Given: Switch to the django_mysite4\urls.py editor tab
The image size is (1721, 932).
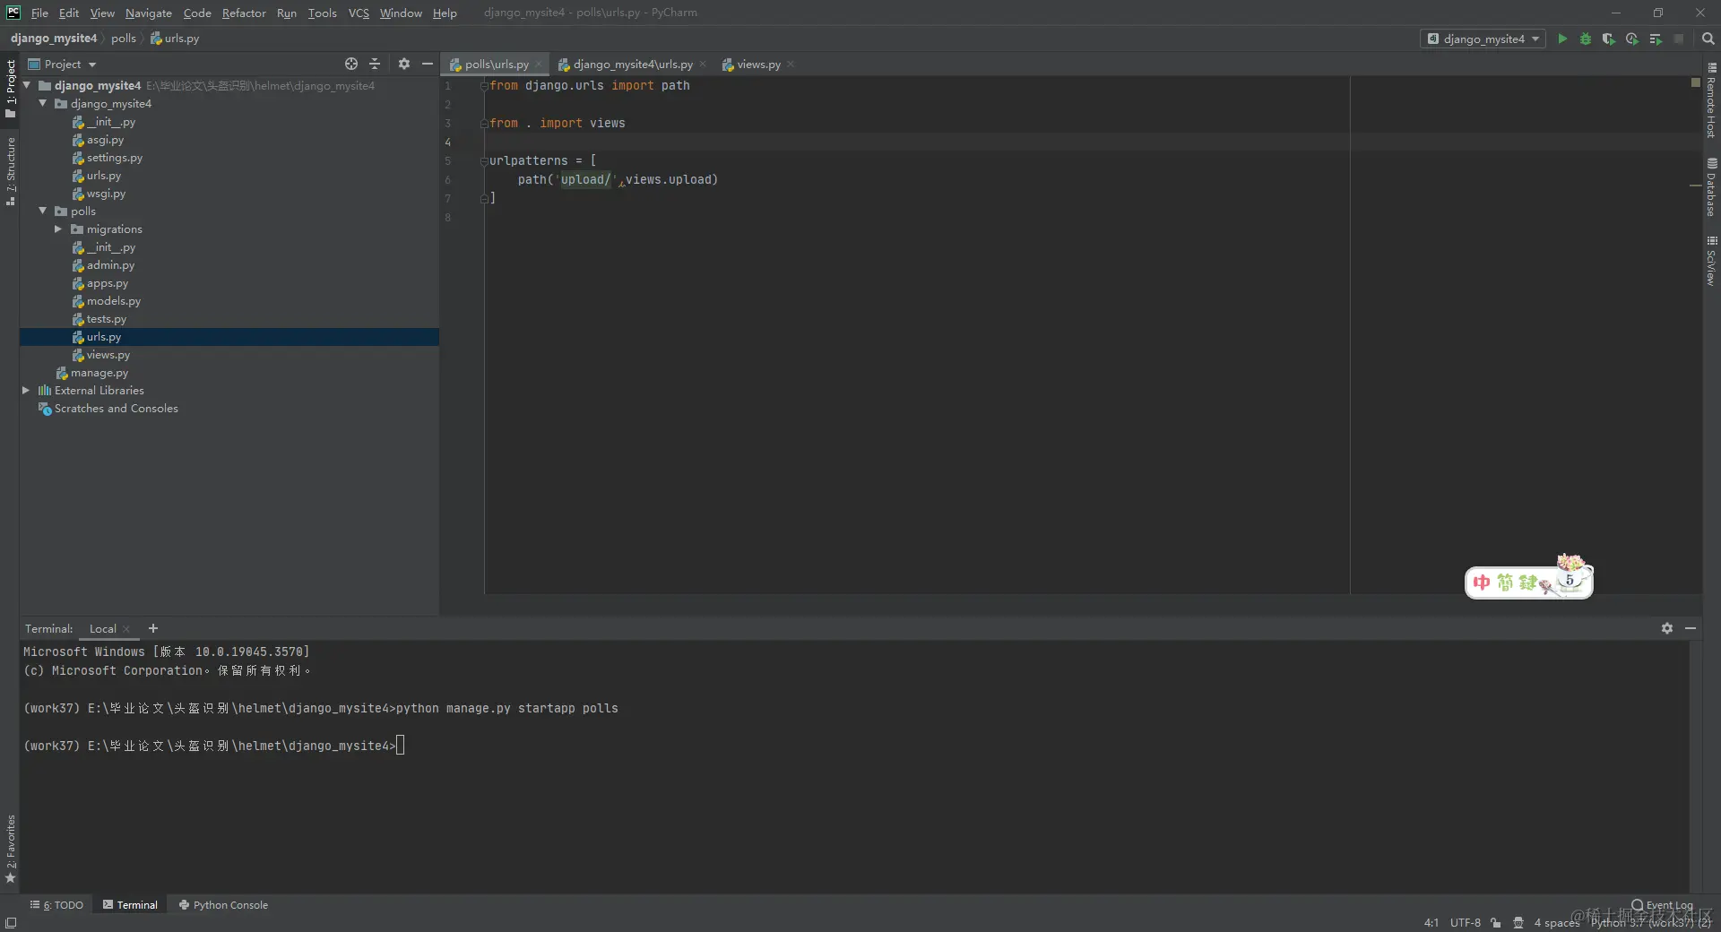Looking at the screenshot, I should point(633,65).
